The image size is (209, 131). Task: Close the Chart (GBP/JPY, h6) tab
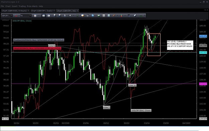tap(78, 11)
